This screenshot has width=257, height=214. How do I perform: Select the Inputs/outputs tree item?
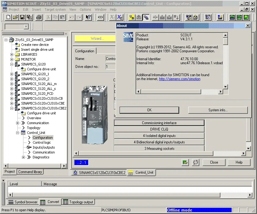[x=44, y=147]
